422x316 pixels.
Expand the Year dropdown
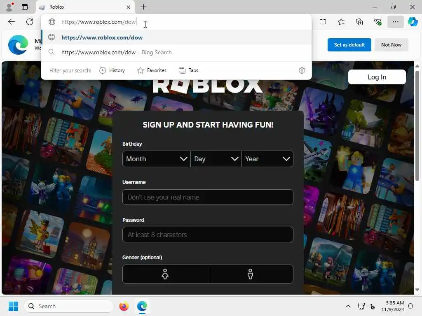coord(267,159)
